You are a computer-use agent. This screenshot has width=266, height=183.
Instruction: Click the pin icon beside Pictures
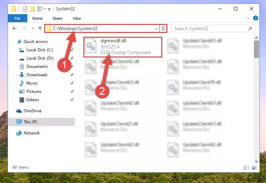coord(72,91)
